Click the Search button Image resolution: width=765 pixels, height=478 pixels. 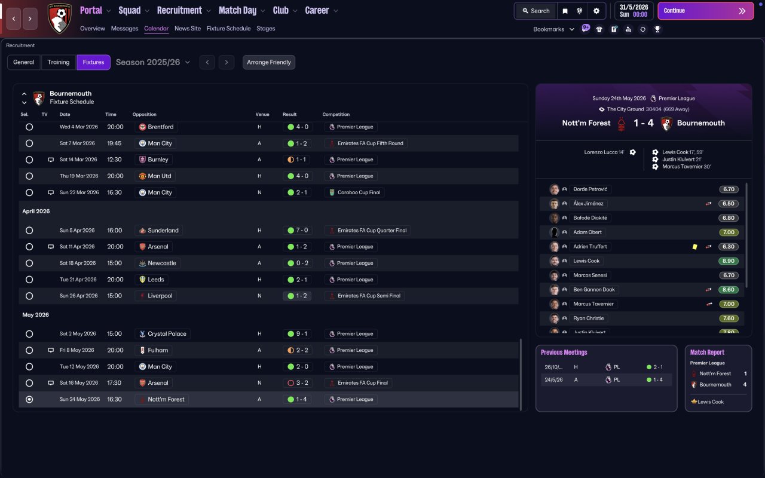pos(536,11)
